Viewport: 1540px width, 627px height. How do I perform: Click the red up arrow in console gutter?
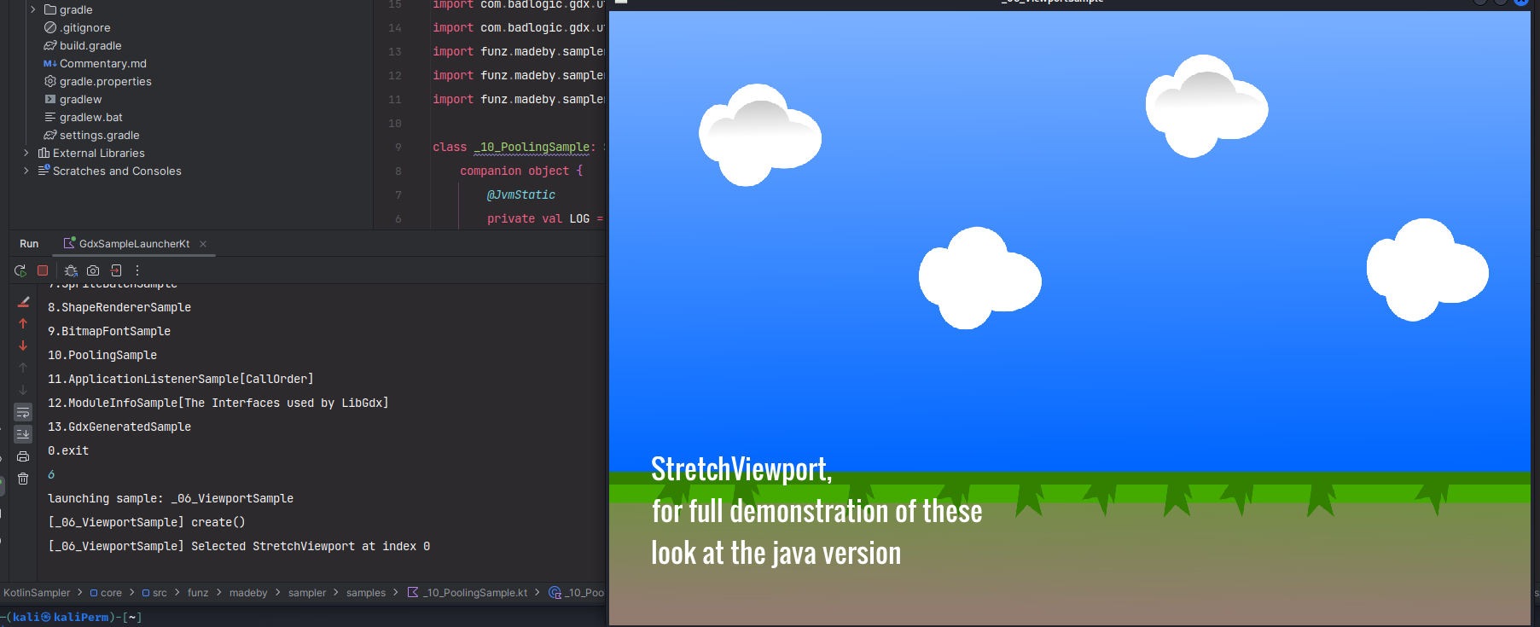click(23, 323)
